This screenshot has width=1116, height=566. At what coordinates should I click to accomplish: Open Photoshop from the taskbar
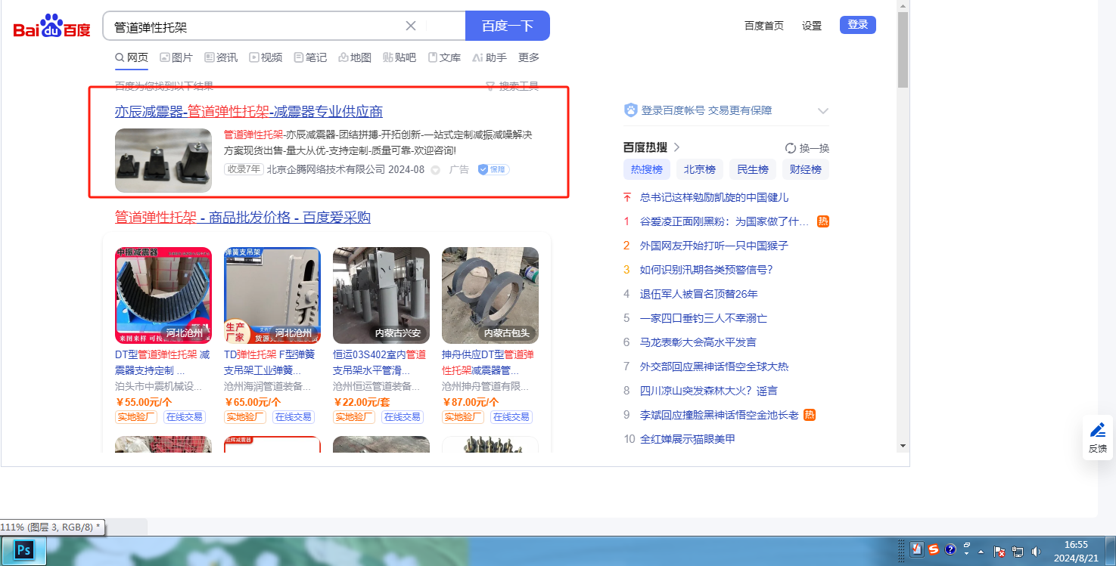click(x=23, y=551)
